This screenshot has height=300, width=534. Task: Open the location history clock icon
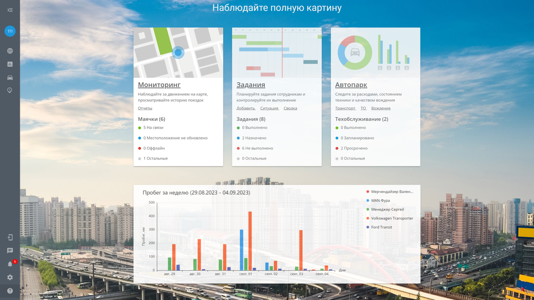click(10, 90)
